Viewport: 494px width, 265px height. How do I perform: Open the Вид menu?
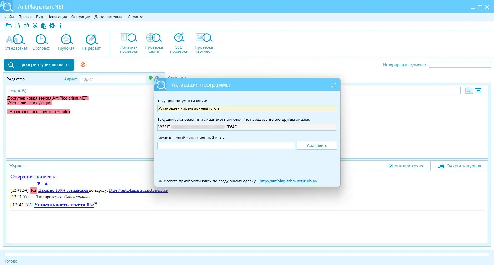(x=40, y=17)
